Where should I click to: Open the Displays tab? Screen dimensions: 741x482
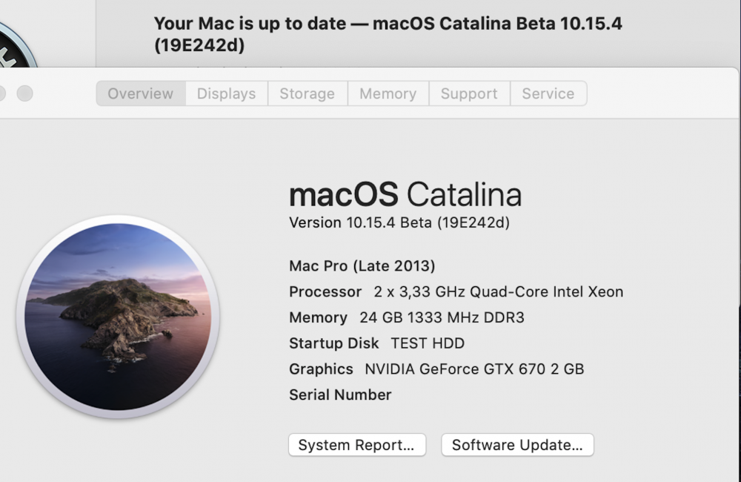click(x=226, y=93)
